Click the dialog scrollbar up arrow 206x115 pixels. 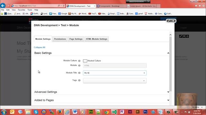(170, 35)
